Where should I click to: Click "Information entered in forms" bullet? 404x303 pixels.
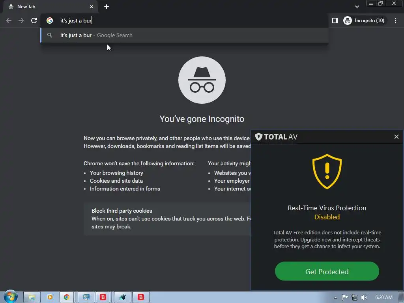[x=125, y=189]
